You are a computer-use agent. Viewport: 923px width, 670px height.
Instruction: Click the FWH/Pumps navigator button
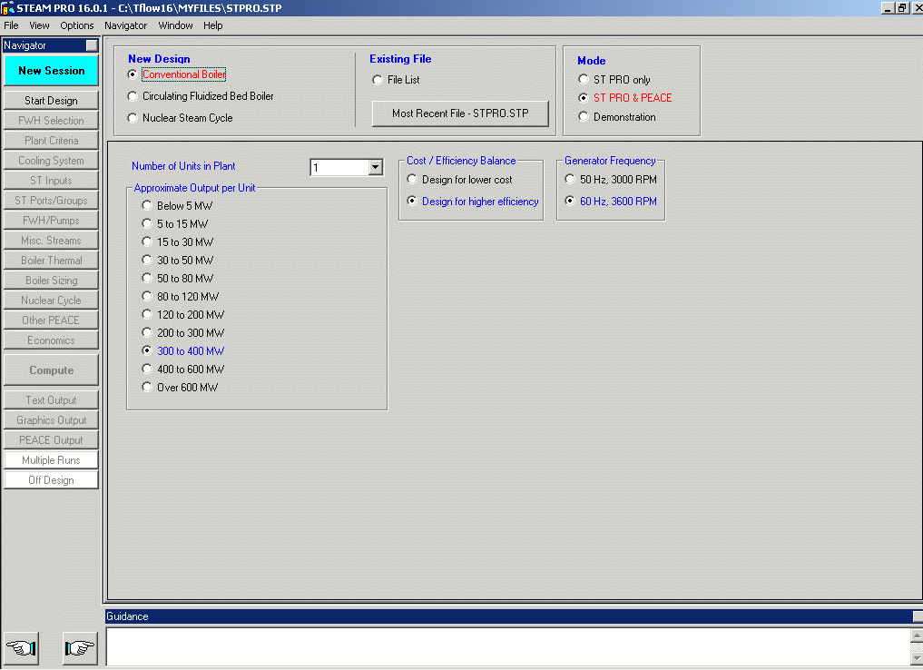click(x=51, y=221)
